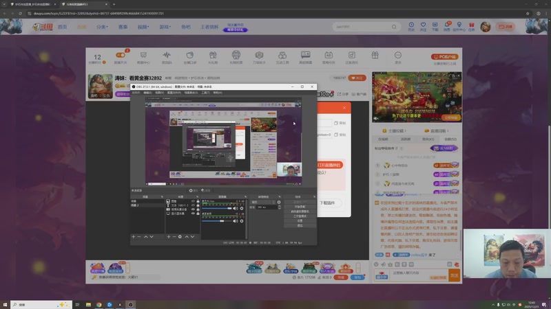Mute the desktop audio mixer channel in OBS
Screen dimensions: 551x309
(x=236, y=221)
